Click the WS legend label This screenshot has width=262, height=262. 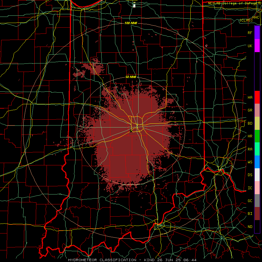250,162
